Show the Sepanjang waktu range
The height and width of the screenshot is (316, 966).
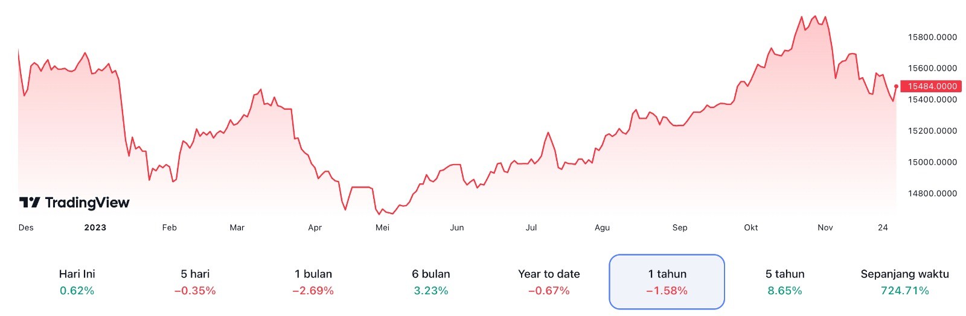(904, 282)
